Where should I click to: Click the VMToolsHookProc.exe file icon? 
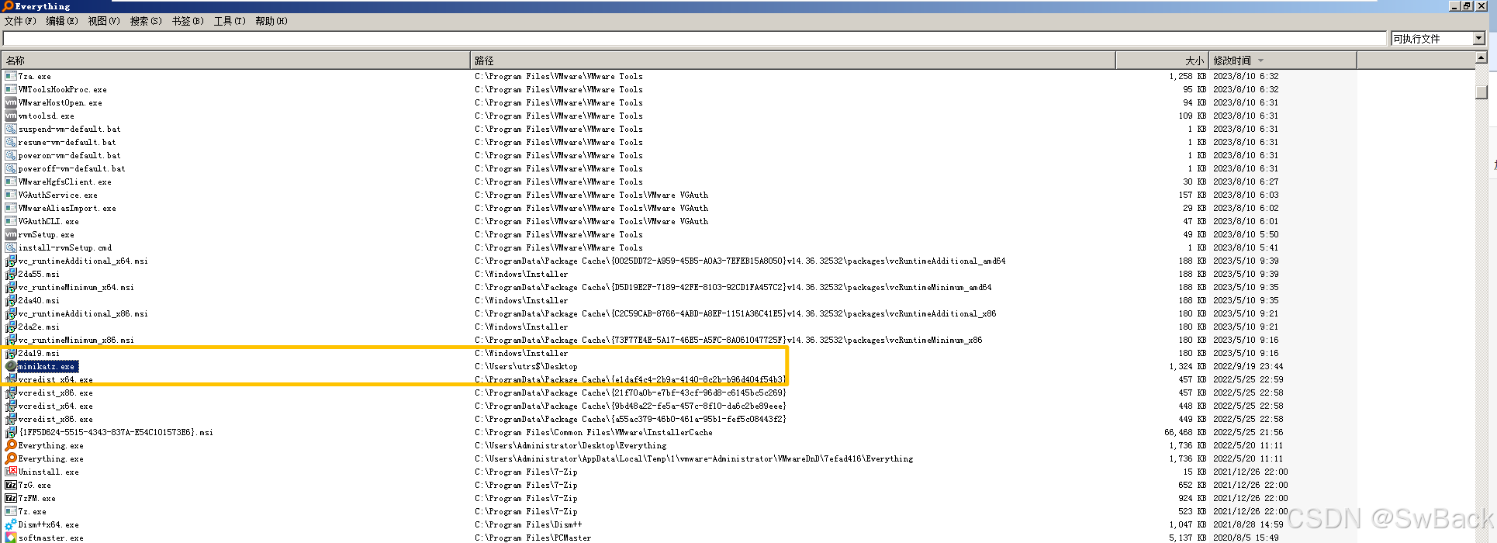click(x=11, y=89)
